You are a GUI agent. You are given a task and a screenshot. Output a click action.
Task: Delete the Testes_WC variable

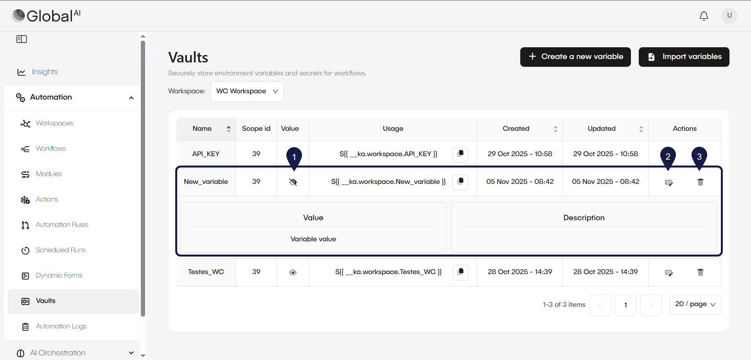[700, 272]
